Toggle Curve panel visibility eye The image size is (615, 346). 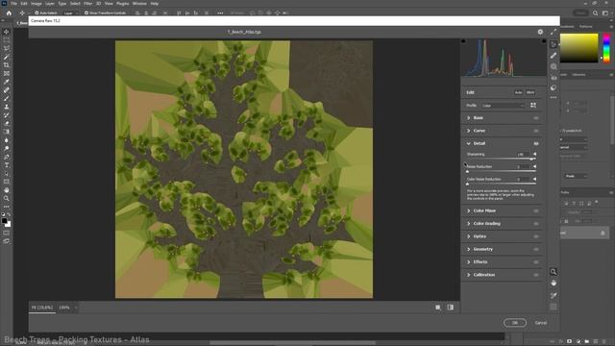pos(536,131)
